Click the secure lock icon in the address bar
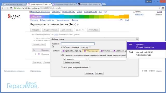Viewport: 166px width, 93px height. [15, 8]
